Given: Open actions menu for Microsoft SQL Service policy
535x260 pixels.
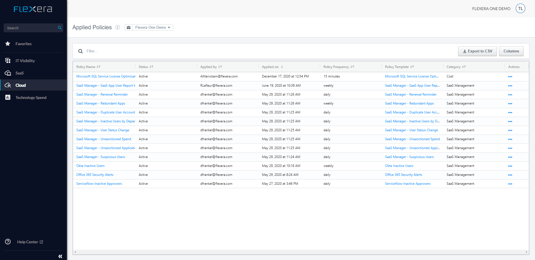Looking at the screenshot, I should tap(510, 77).
